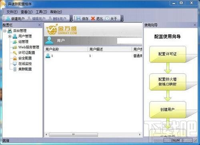Open the 查看(V) menu
Image resolution: width=200 pixels, height=145 pixels.
(x=26, y=12)
